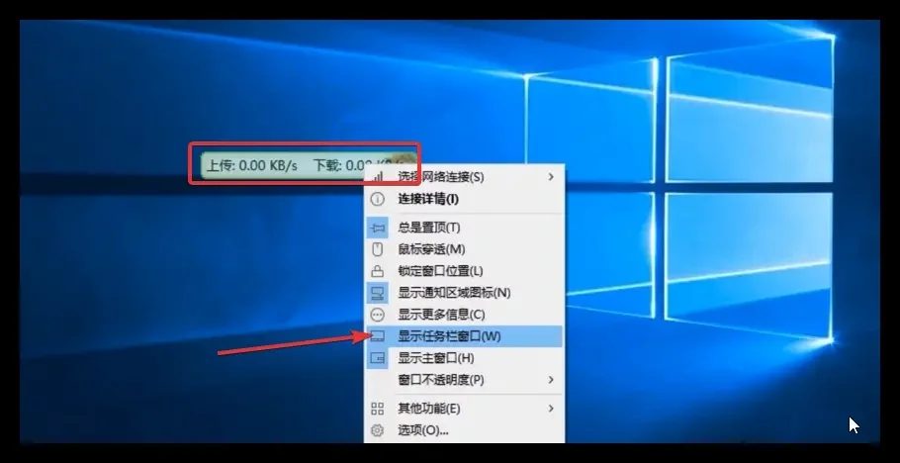Click the pin icon beside 总是置顶
Image resolution: width=900 pixels, height=463 pixels.
(x=377, y=228)
